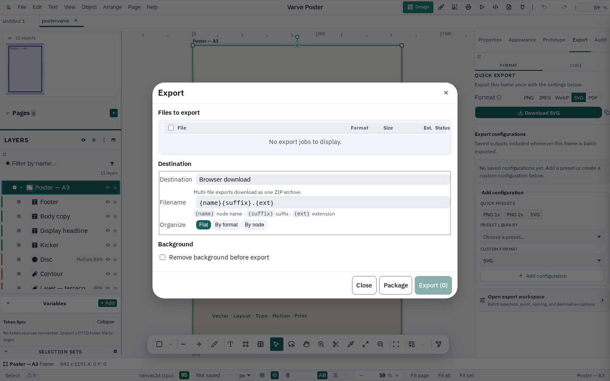610x381 pixels.
Task: Hide the Body copy layer
Action: click(x=108, y=216)
